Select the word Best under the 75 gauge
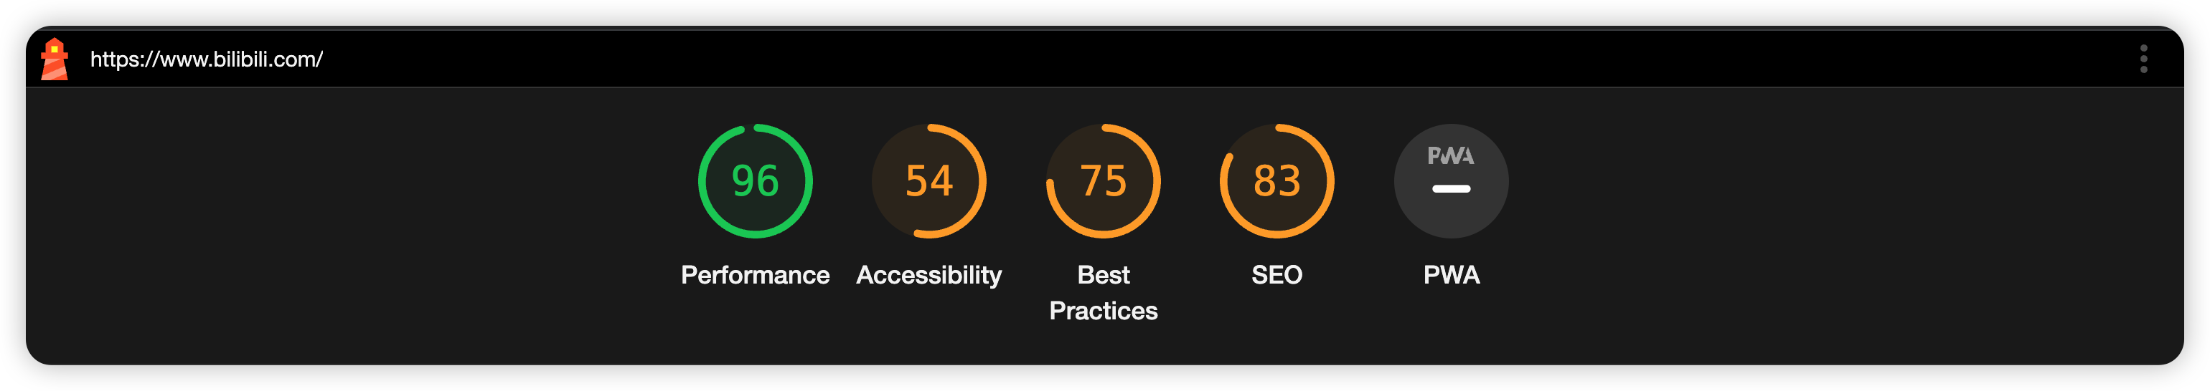Viewport: 2210px width, 391px height. point(1104,275)
